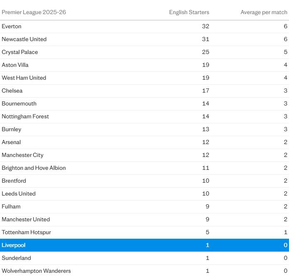This screenshot has width=294, height=279.
Task: Select the highlighted Liverpool row
Action: pyautogui.click(x=145, y=245)
